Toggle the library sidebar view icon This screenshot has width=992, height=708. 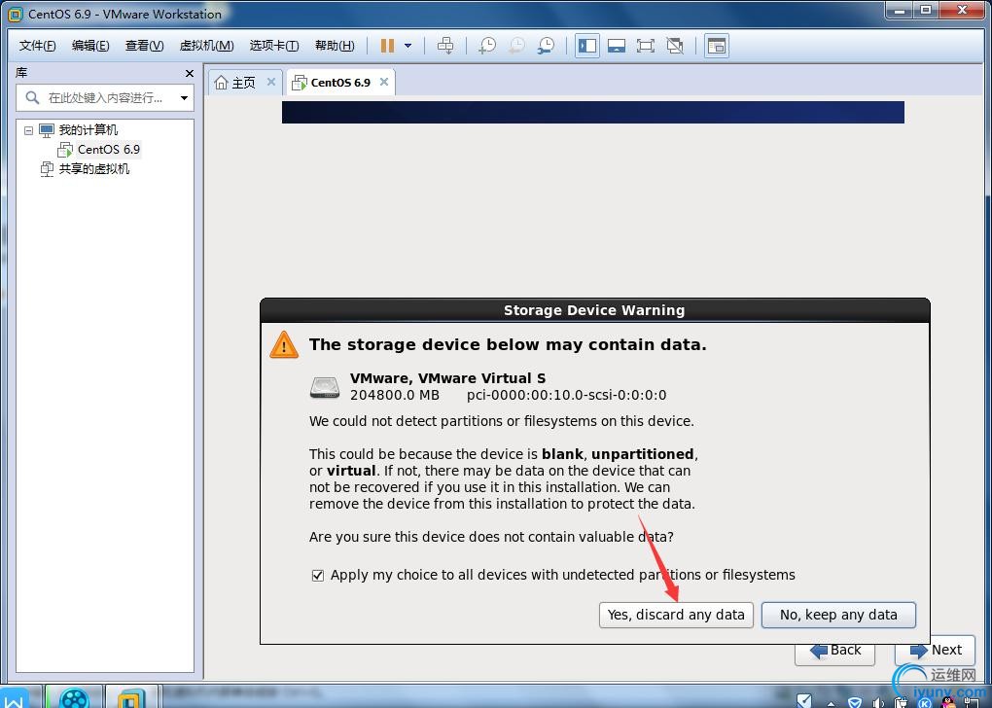(587, 46)
